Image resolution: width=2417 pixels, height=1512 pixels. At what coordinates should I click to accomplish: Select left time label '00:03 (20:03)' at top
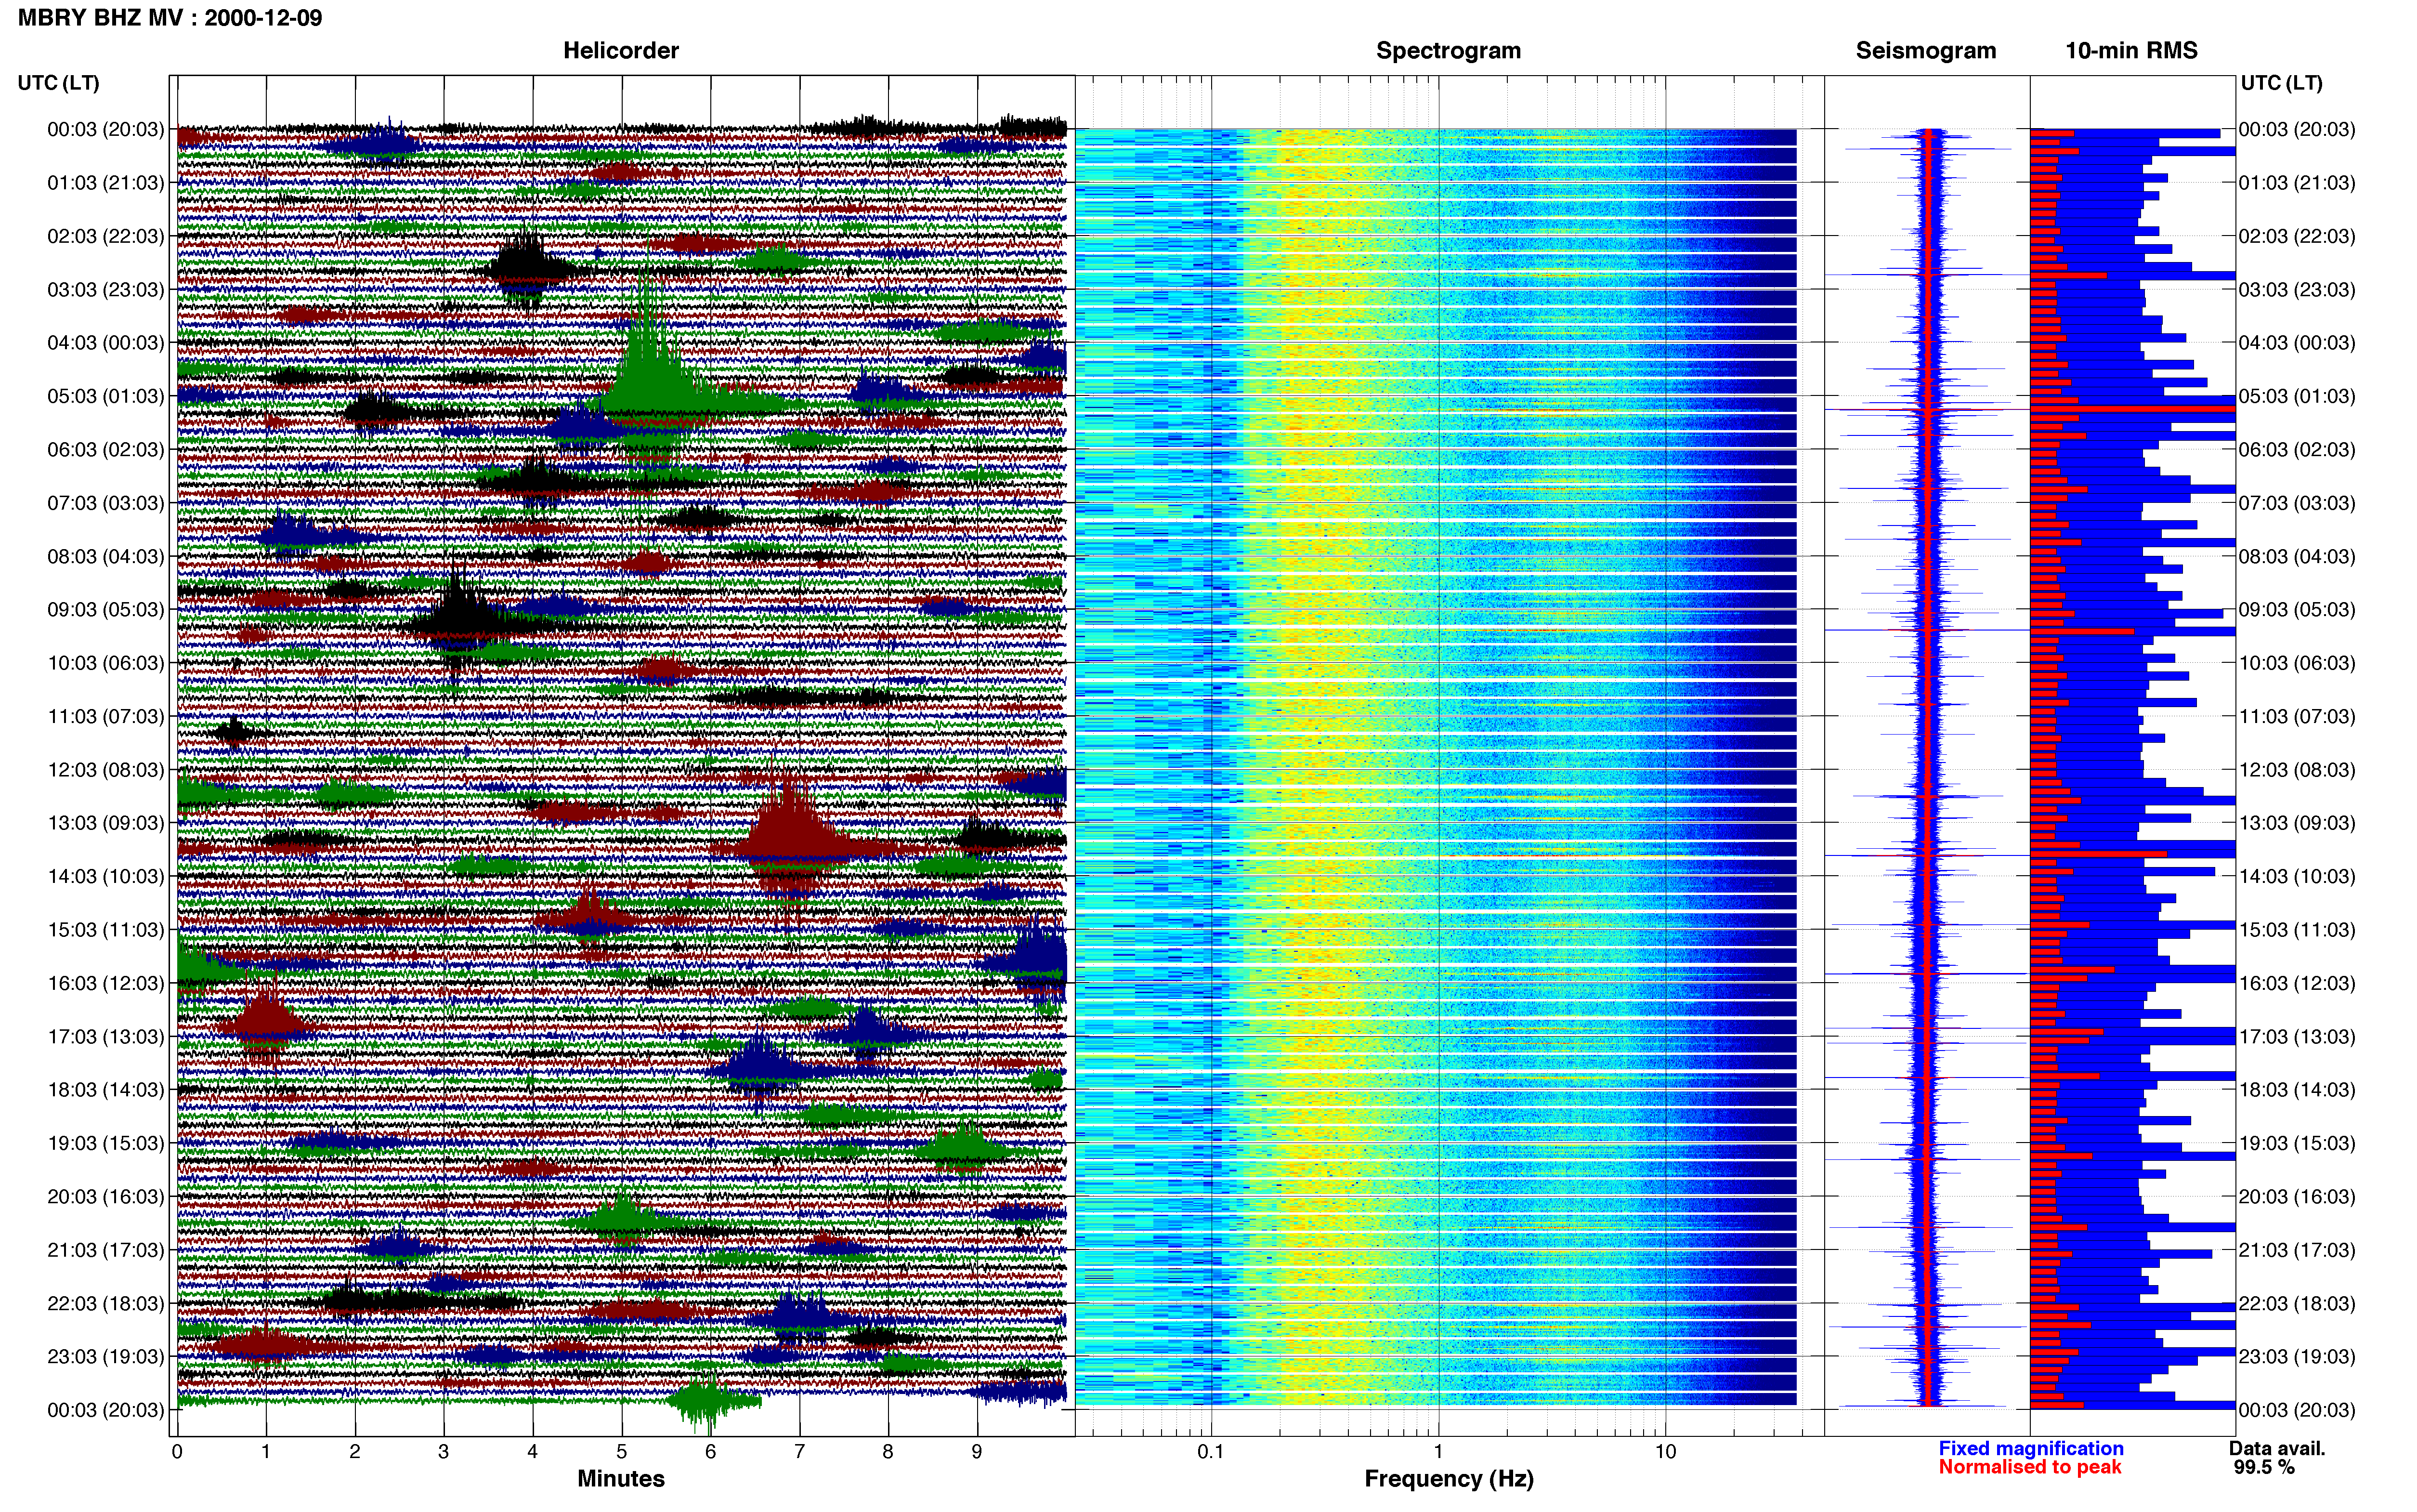click(105, 130)
